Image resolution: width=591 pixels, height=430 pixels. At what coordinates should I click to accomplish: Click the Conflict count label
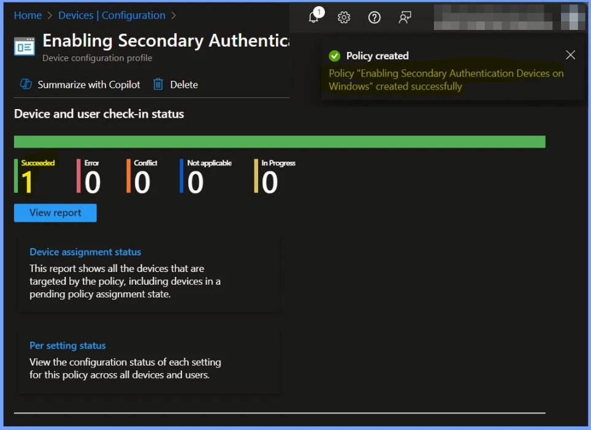click(145, 163)
